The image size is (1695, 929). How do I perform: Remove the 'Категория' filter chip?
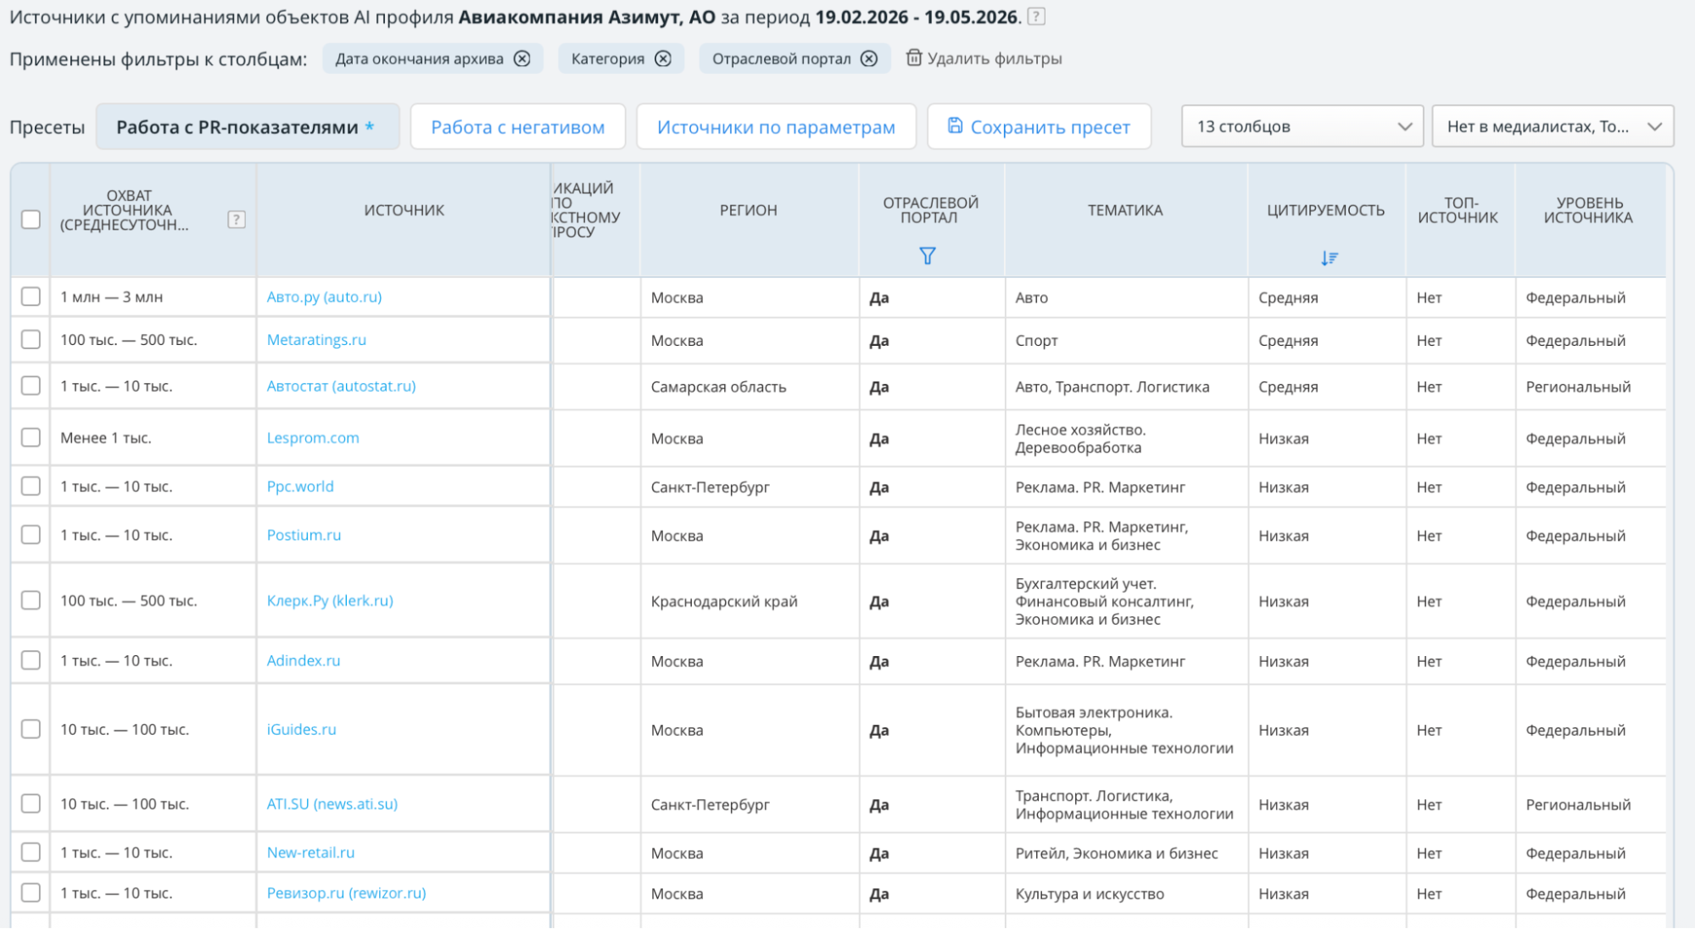[663, 58]
